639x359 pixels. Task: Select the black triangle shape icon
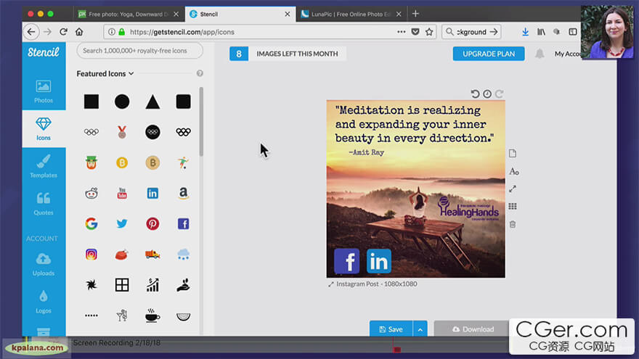(x=152, y=102)
